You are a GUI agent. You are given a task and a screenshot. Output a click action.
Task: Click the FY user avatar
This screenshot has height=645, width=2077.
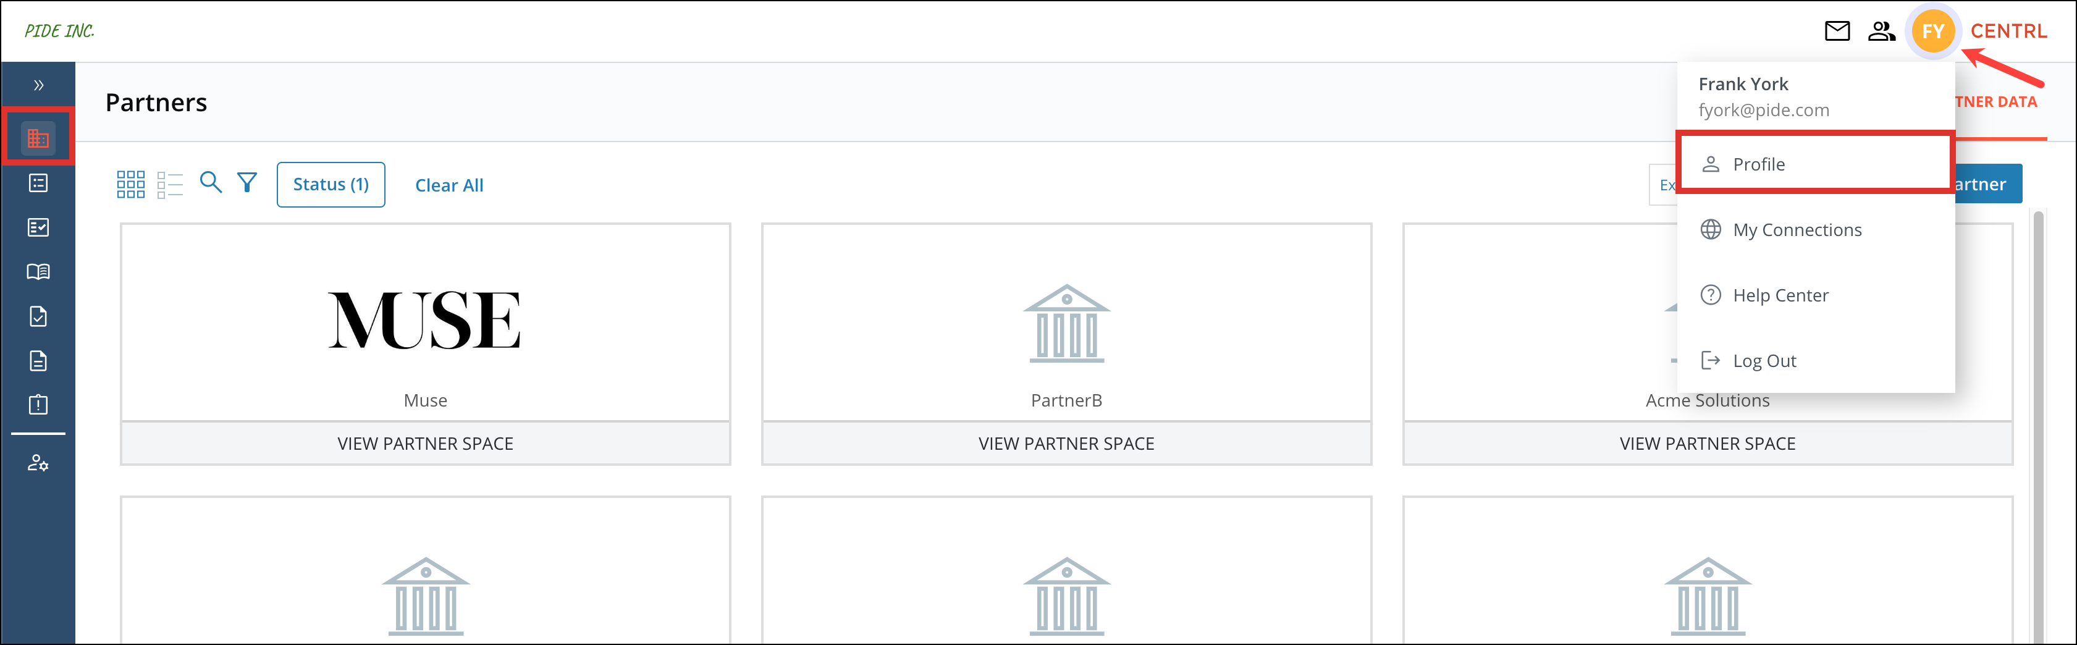1932,32
